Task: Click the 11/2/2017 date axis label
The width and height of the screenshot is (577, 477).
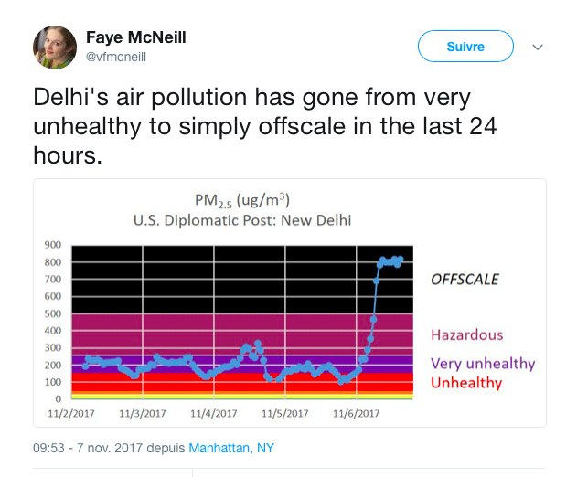Action: [x=71, y=414]
